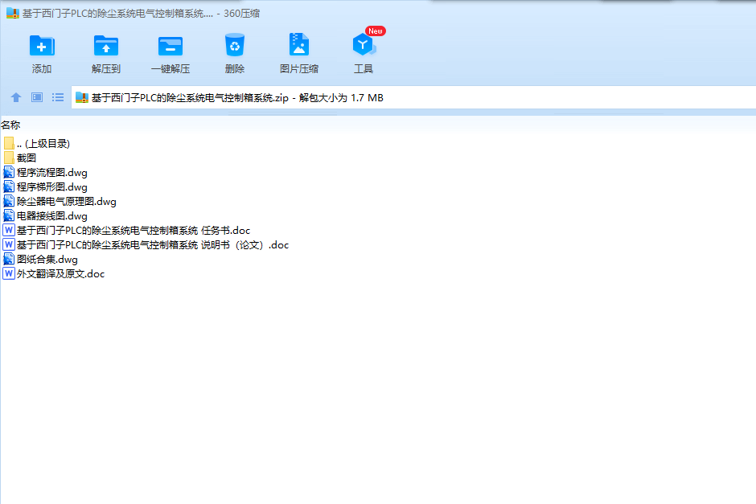Click the 一键解压 one-click extract icon
This screenshot has height=504, width=756.
click(x=171, y=47)
